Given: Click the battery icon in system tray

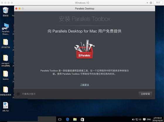Looking at the screenshot, I should pos(133,119).
